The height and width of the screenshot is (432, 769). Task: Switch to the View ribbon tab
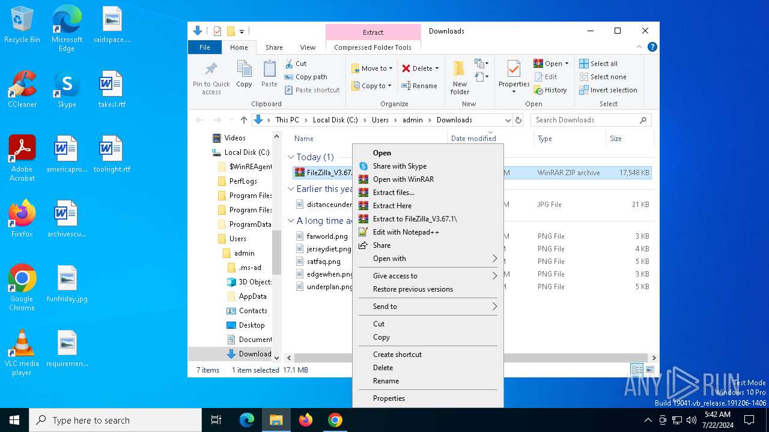pos(308,47)
